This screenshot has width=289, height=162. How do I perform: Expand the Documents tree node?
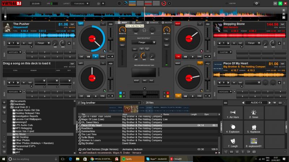(x=10, y=101)
